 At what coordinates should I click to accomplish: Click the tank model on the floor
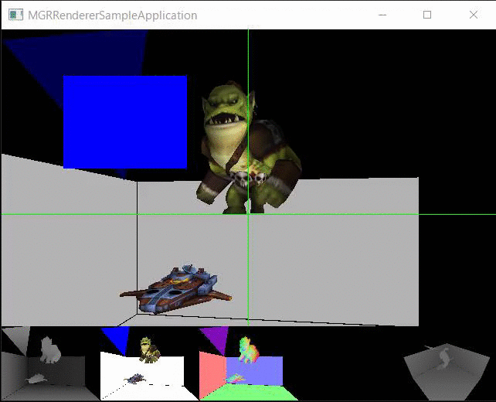coord(175,288)
